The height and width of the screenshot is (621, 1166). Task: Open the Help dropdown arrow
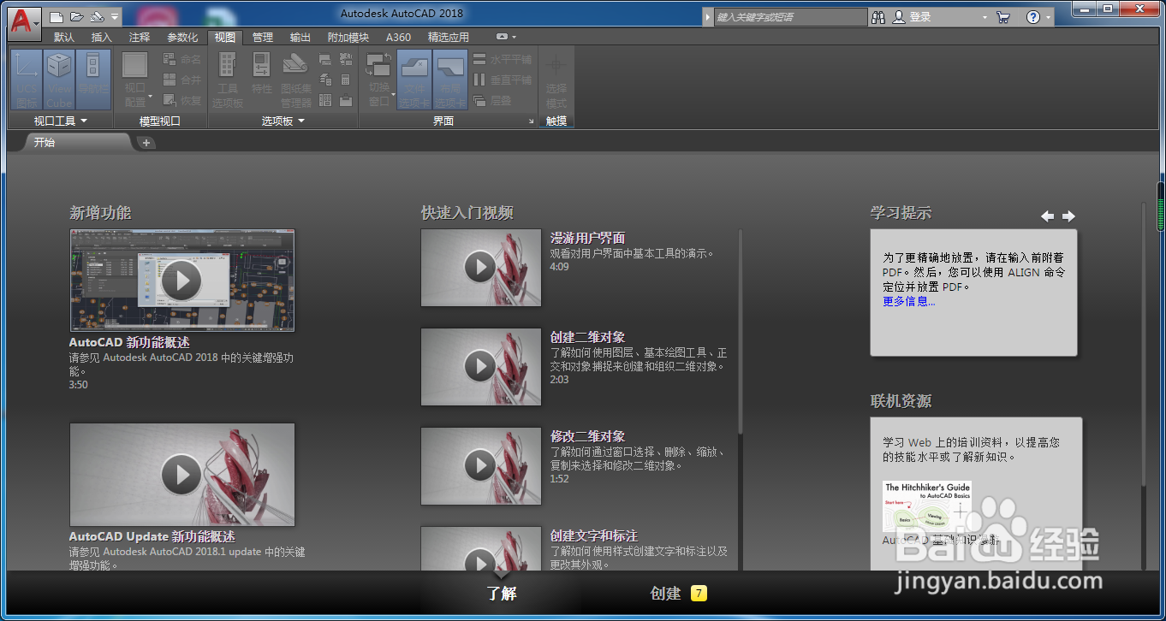tap(1049, 17)
